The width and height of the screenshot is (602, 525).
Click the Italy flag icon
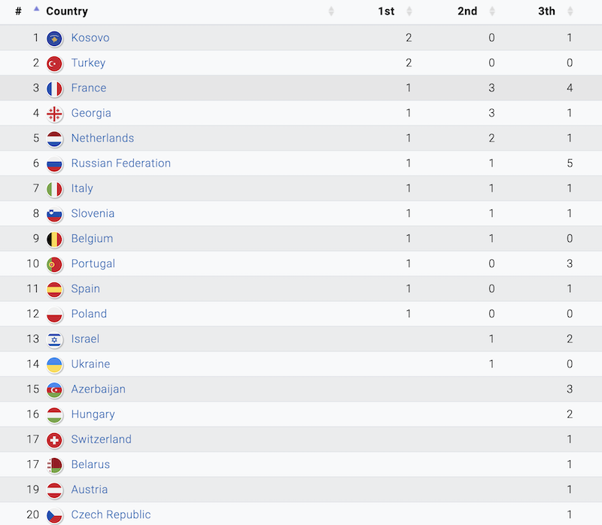pos(54,188)
